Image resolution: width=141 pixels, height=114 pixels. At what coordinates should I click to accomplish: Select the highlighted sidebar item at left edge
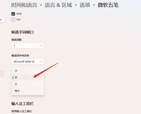point(2,74)
